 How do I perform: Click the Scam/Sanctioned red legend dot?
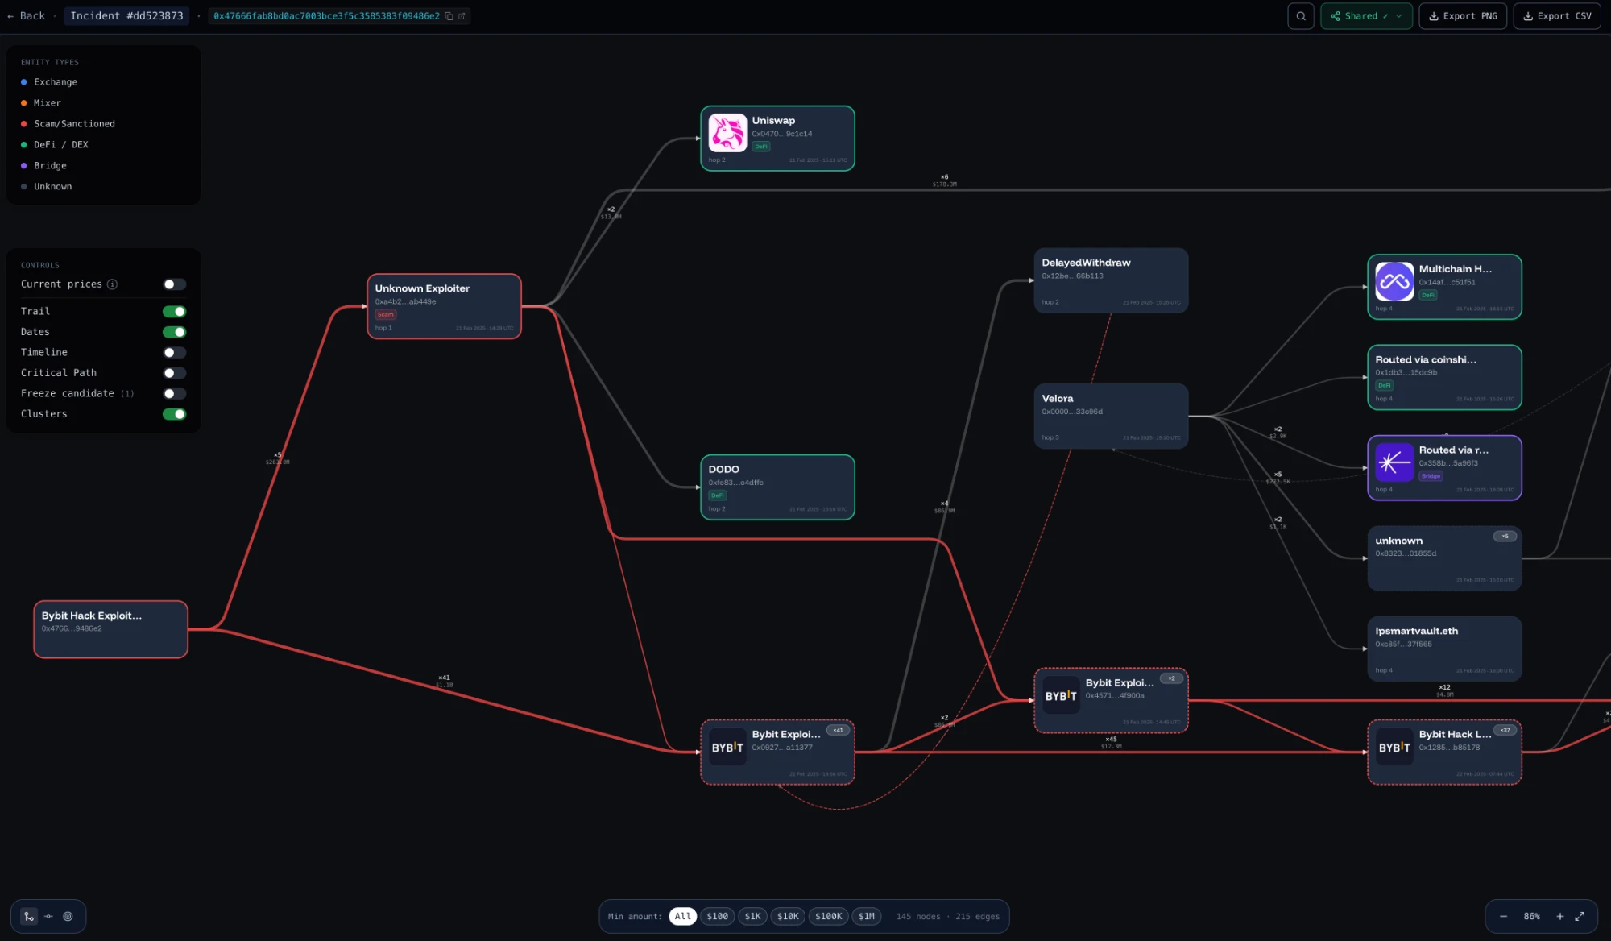click(x=24, y=124)
